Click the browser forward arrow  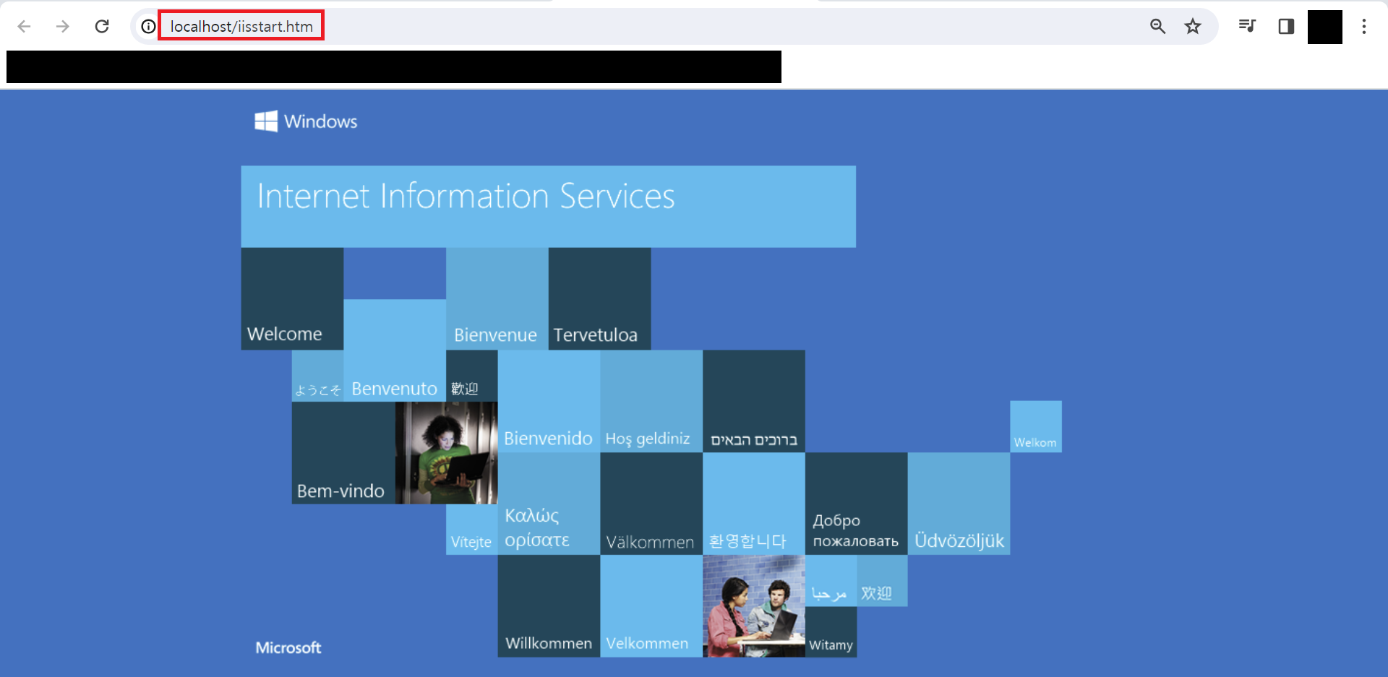(63, 27)
